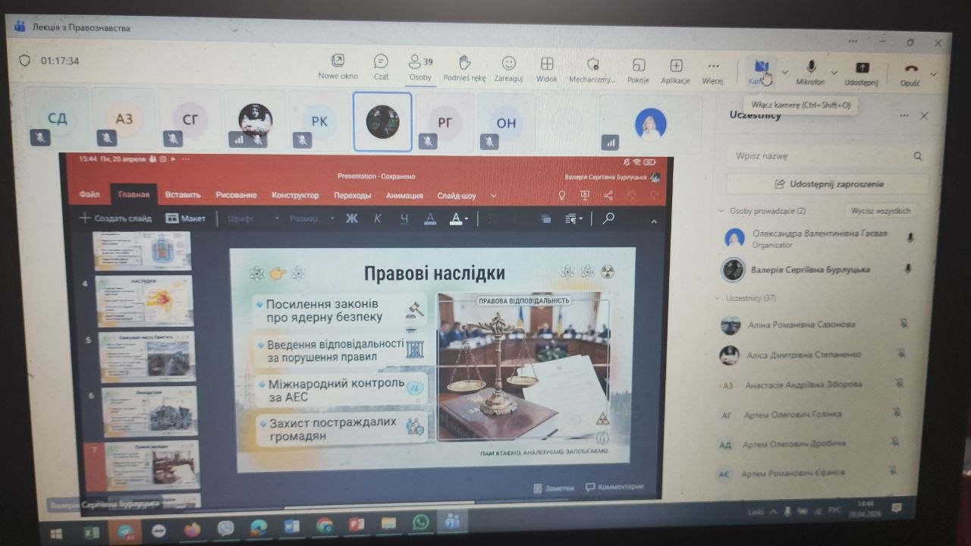The image size is (971, 546).
Task: Open the Заметки notes pane
Action: click(553, 488)
